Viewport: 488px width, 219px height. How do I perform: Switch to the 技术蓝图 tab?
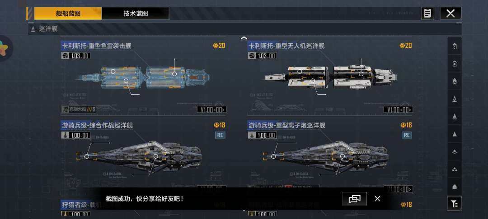coord(136,14)
